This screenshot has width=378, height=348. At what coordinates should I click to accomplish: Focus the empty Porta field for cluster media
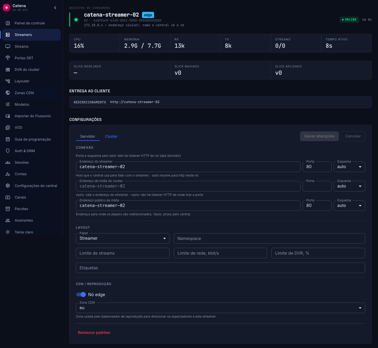click(317, 186)
